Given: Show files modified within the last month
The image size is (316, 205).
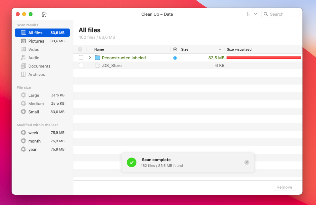Looking at the screenshot, I should tap(42, 141).
